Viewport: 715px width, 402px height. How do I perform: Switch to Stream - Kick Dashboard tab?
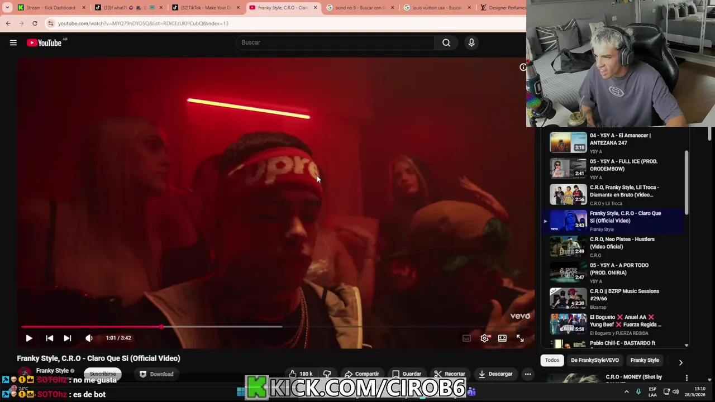pyautogui.click(x=51, y=8)
